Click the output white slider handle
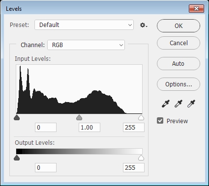209x186 pixels. (141, 158)
